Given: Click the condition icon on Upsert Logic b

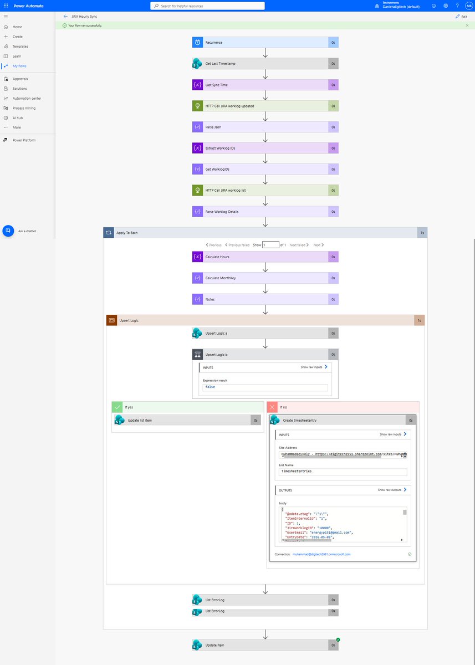Looking at the screenshot, I should click(198, 355).
